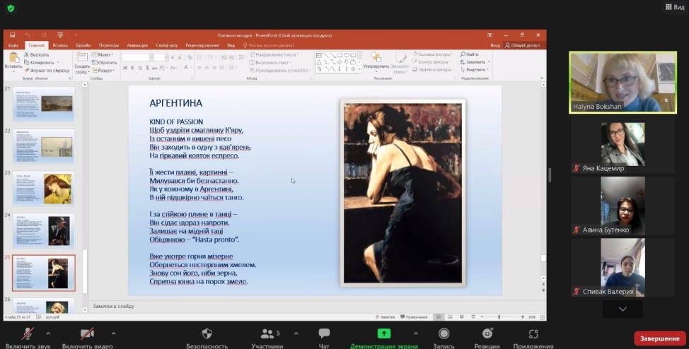689x349 pixels.
Task: Click the Что вы хотите сделать field
Action: point(269,45)
